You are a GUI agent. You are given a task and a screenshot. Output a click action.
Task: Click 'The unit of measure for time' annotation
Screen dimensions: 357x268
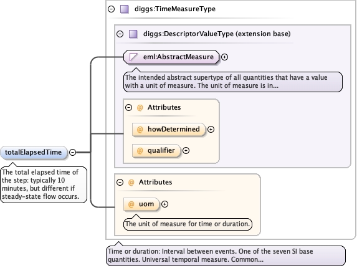coord(188,224)
